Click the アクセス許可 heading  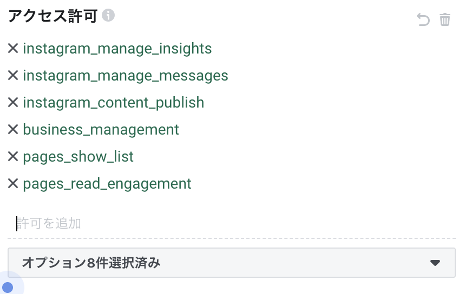pos(53,16)
